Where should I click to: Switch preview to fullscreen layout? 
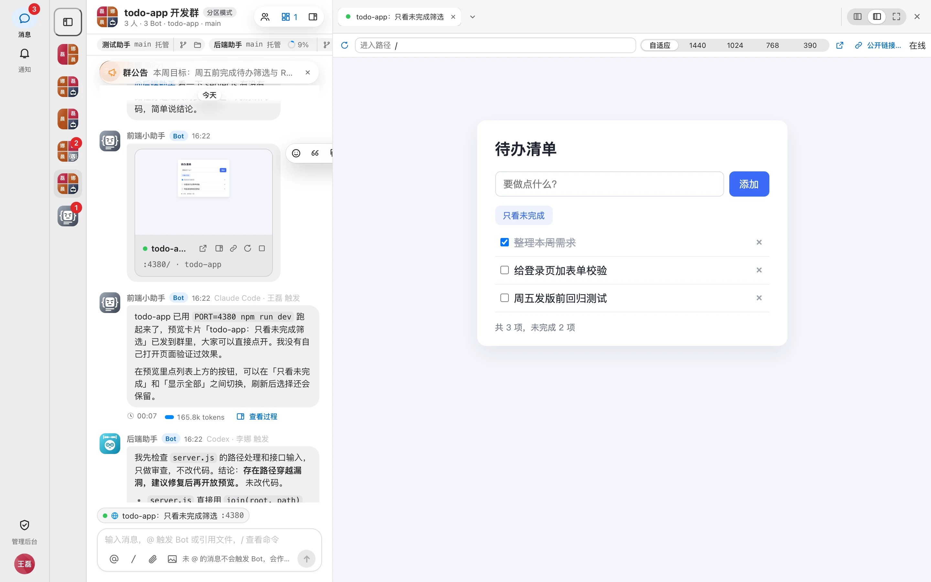(x=896, y=16)
